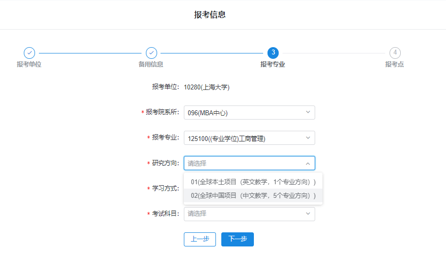Open the 报考专业 dropdown showing 125100 工商管理
The height and width of the screenshot is (262, 446).
pos(250,138)
